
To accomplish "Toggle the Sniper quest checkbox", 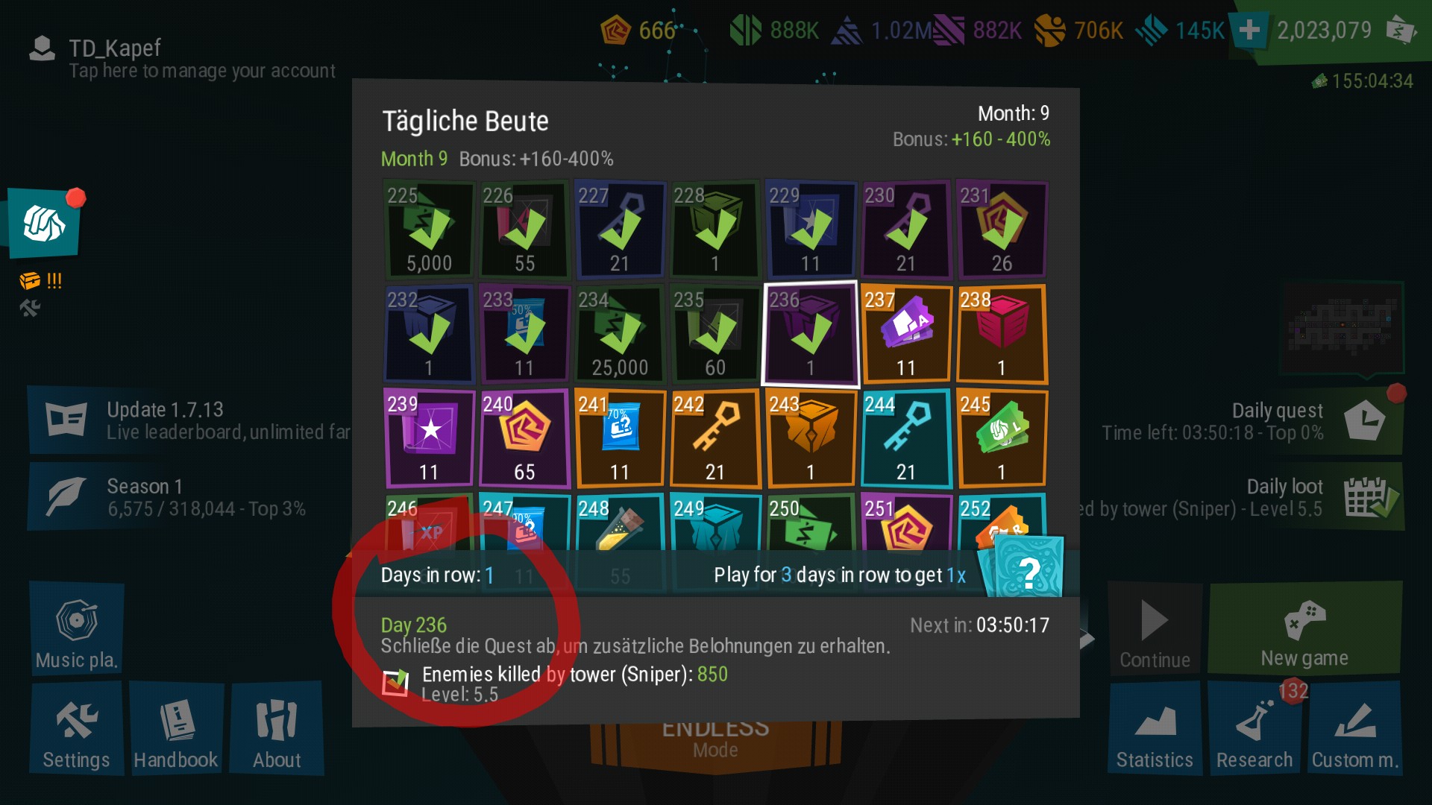I will click(395, 681).
